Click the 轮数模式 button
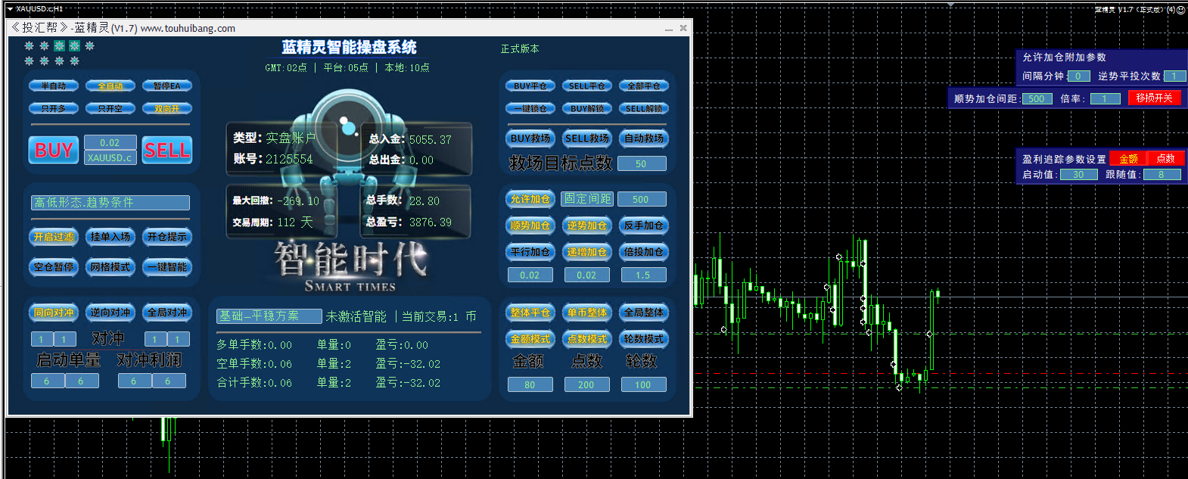 click(644, 339)
